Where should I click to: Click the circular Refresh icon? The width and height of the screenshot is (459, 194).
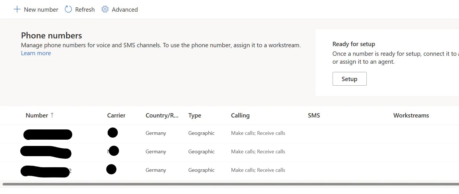68,9
